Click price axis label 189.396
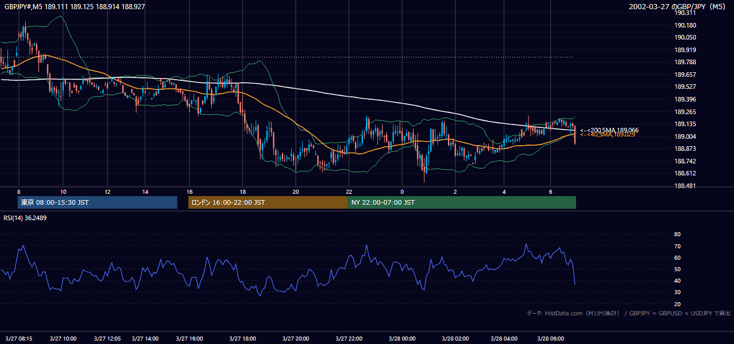 click(x=685, y=99)
